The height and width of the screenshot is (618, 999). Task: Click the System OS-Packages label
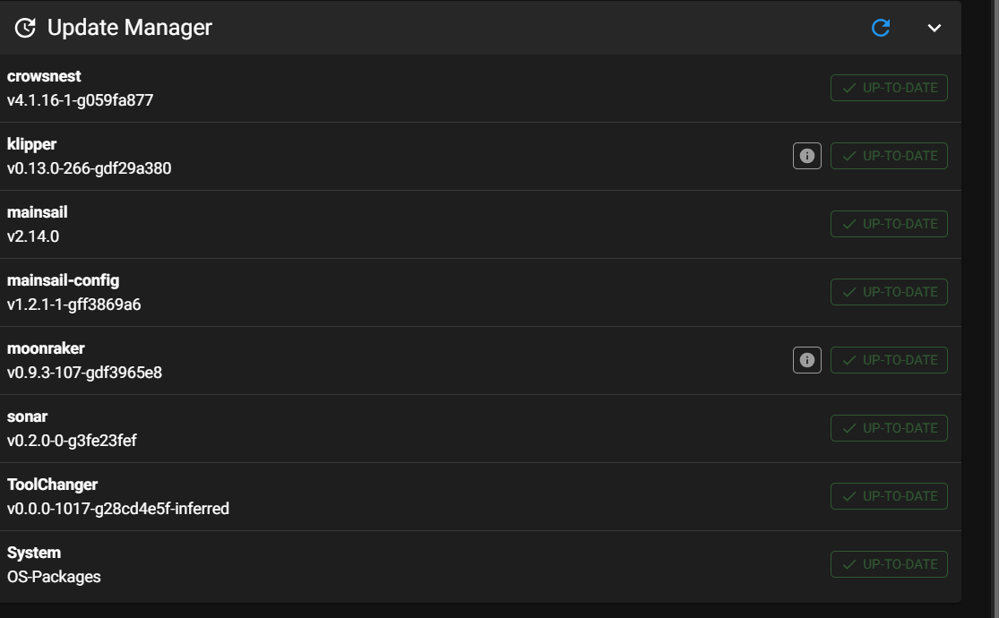tap(54, 577)
